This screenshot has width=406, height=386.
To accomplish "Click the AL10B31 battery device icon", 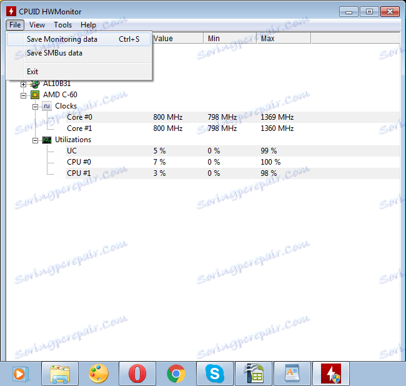I will (35, 84).
